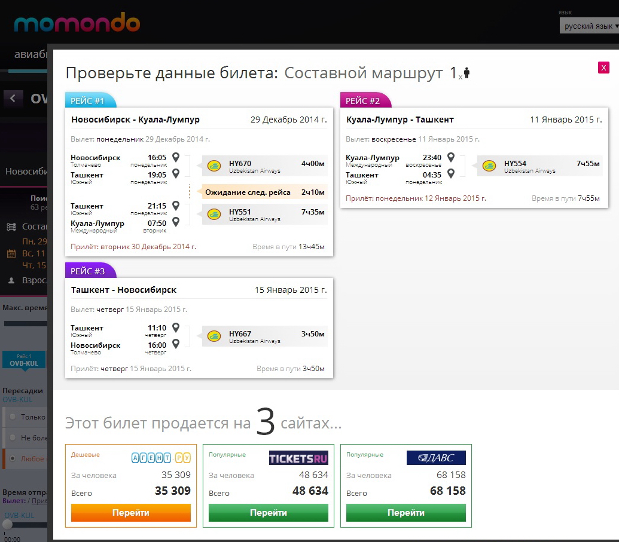
Task: Click the departure time slider handle
Action: pyautogui.click(x=7, y=524)
